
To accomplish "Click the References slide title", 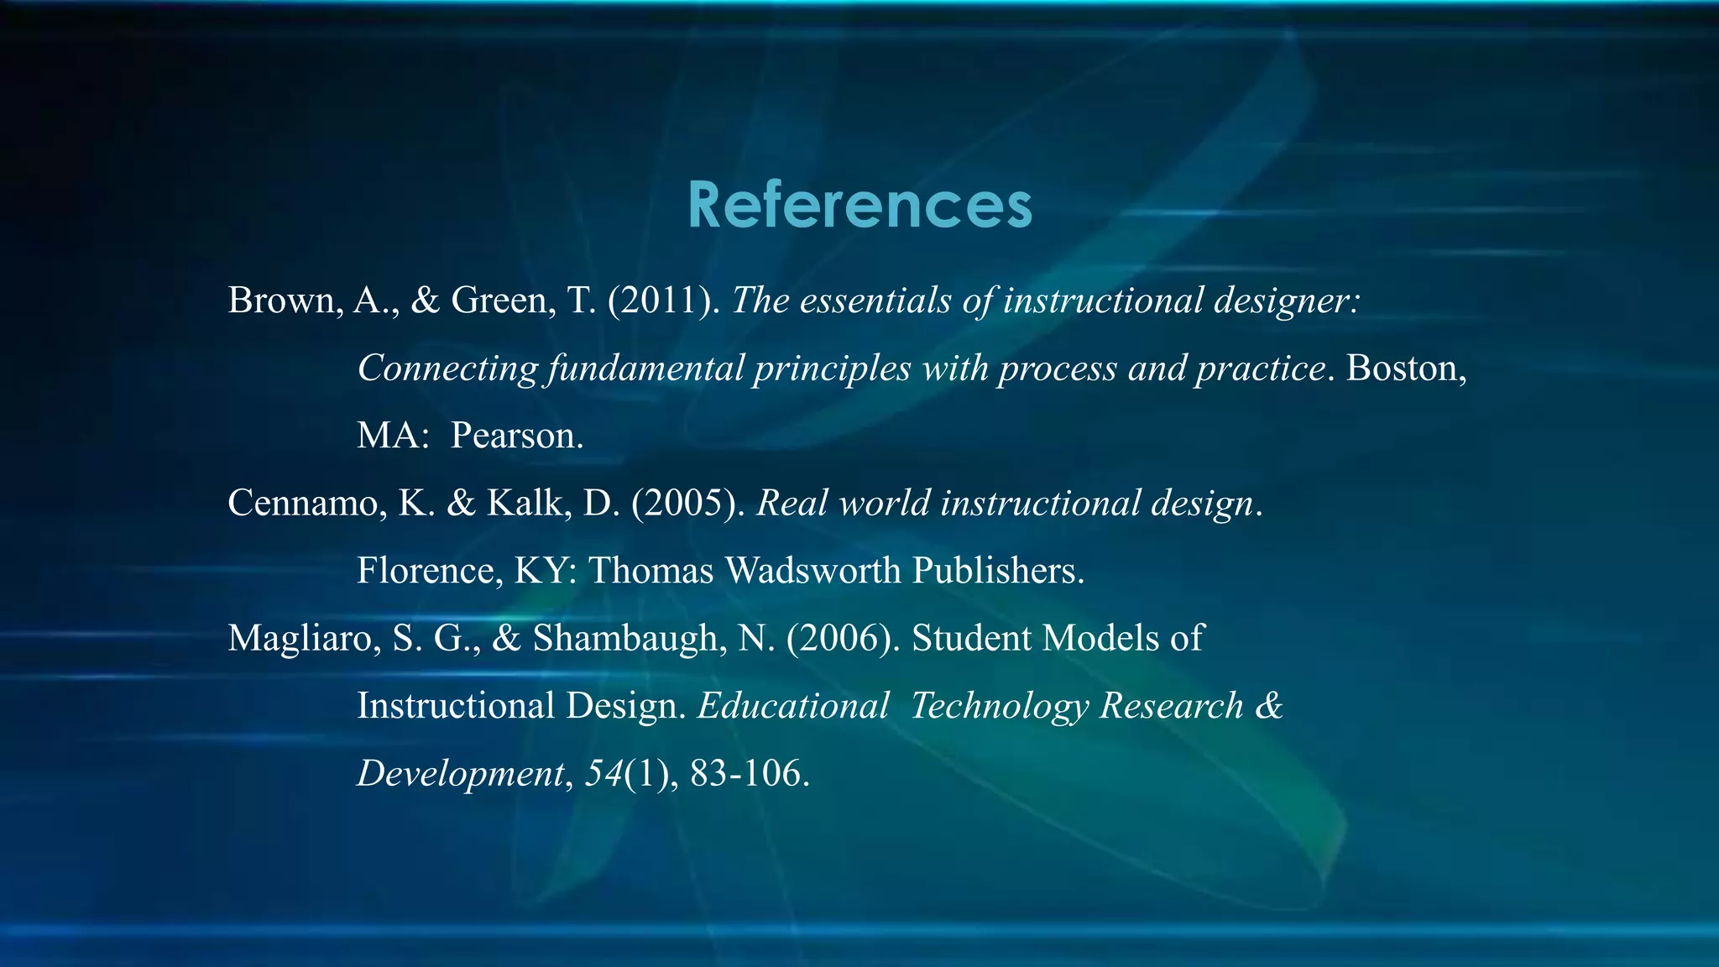I will (x=859, y=205).
